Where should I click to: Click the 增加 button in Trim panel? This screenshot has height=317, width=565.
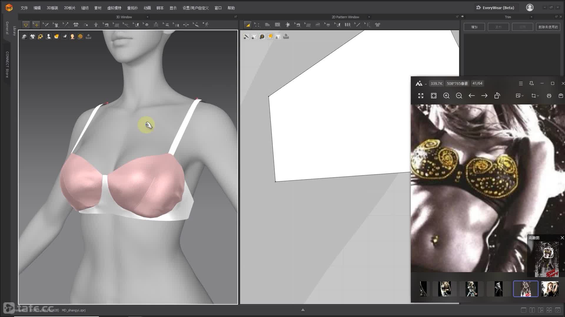tap(474, 27)
